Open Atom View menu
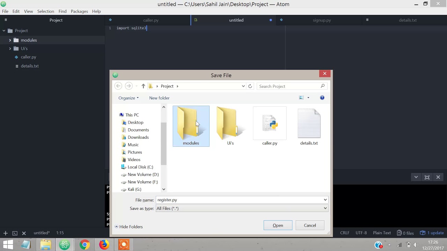The image size is (447, 251). (x=28, y=11)
